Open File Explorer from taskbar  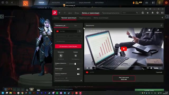pyautogui.click(x=11, y=93)
